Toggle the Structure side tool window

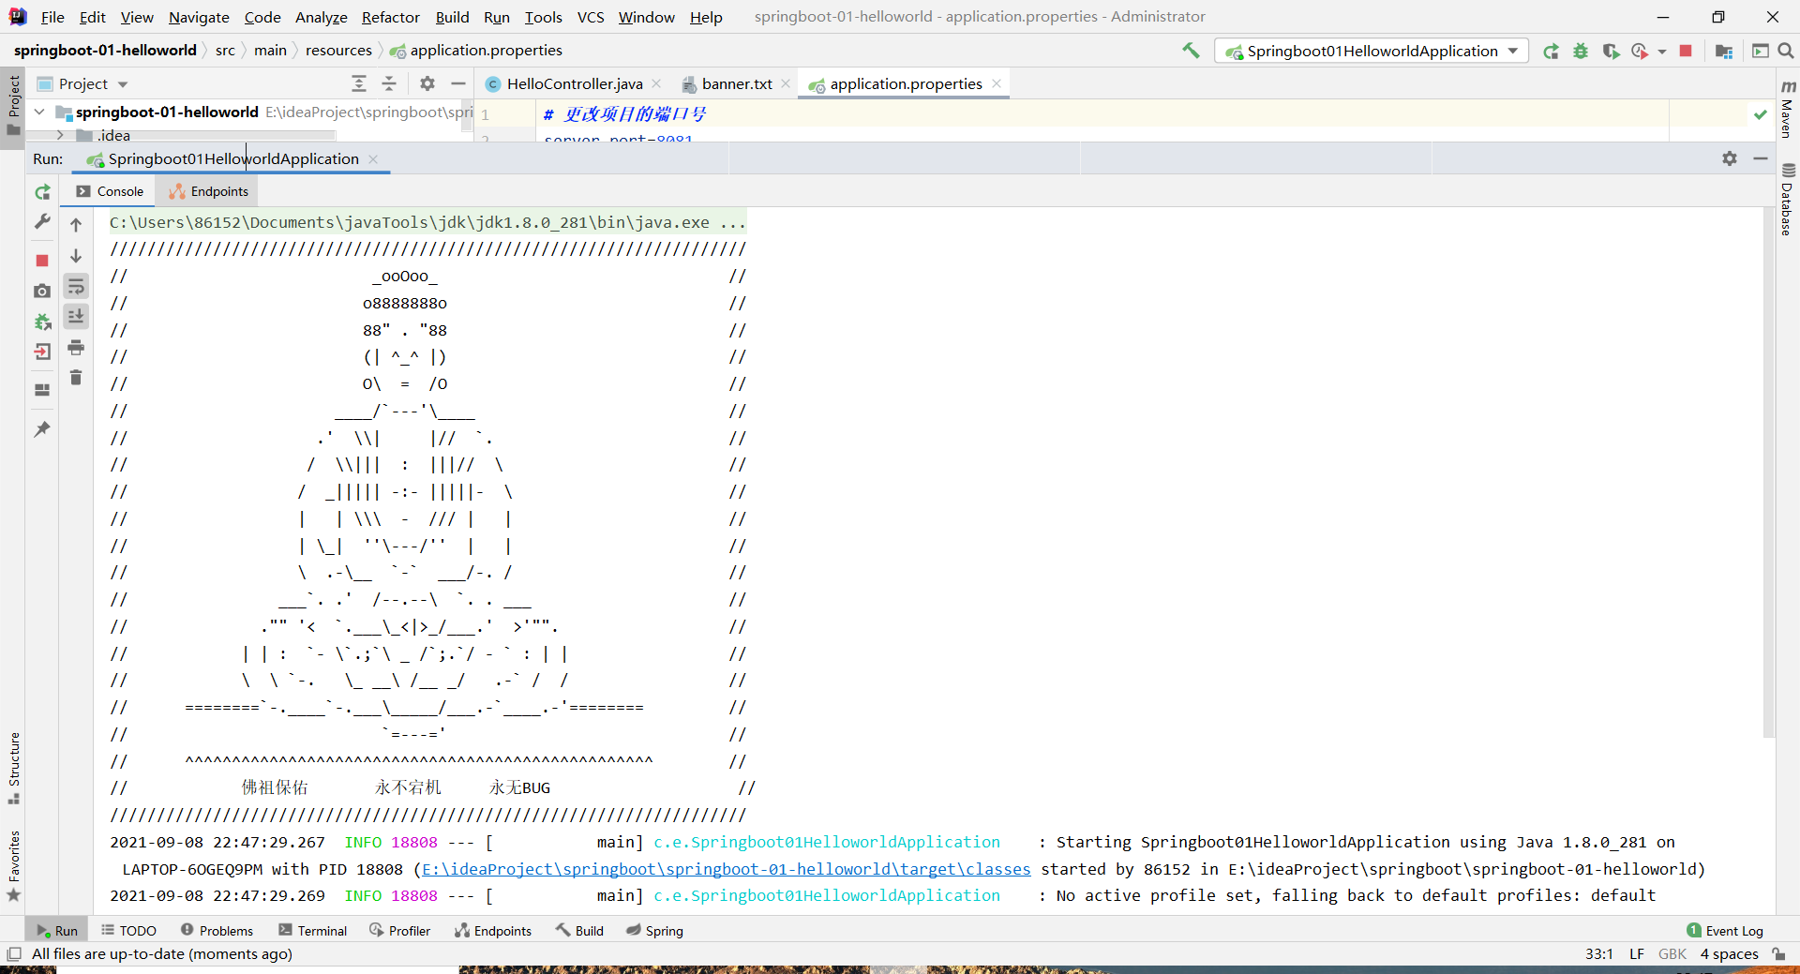[x=13, y=768]
